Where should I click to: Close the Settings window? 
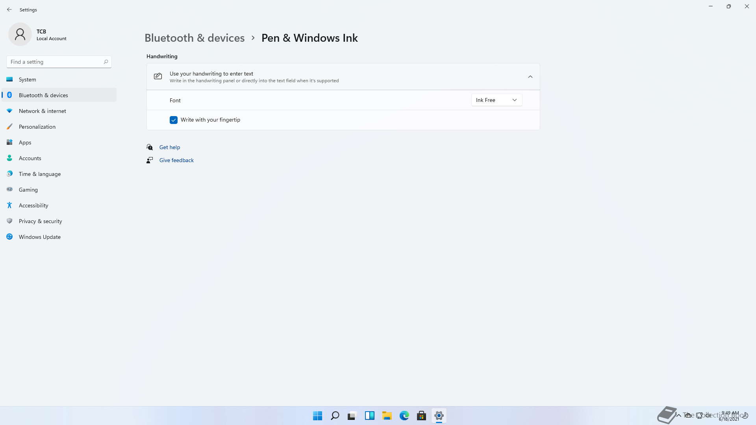[747, 6]
